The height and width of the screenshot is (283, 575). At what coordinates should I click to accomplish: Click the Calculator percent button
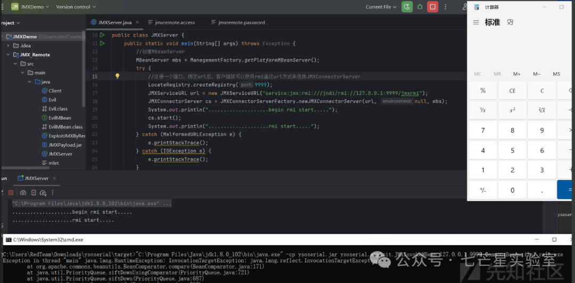click(x=483, y=90)
